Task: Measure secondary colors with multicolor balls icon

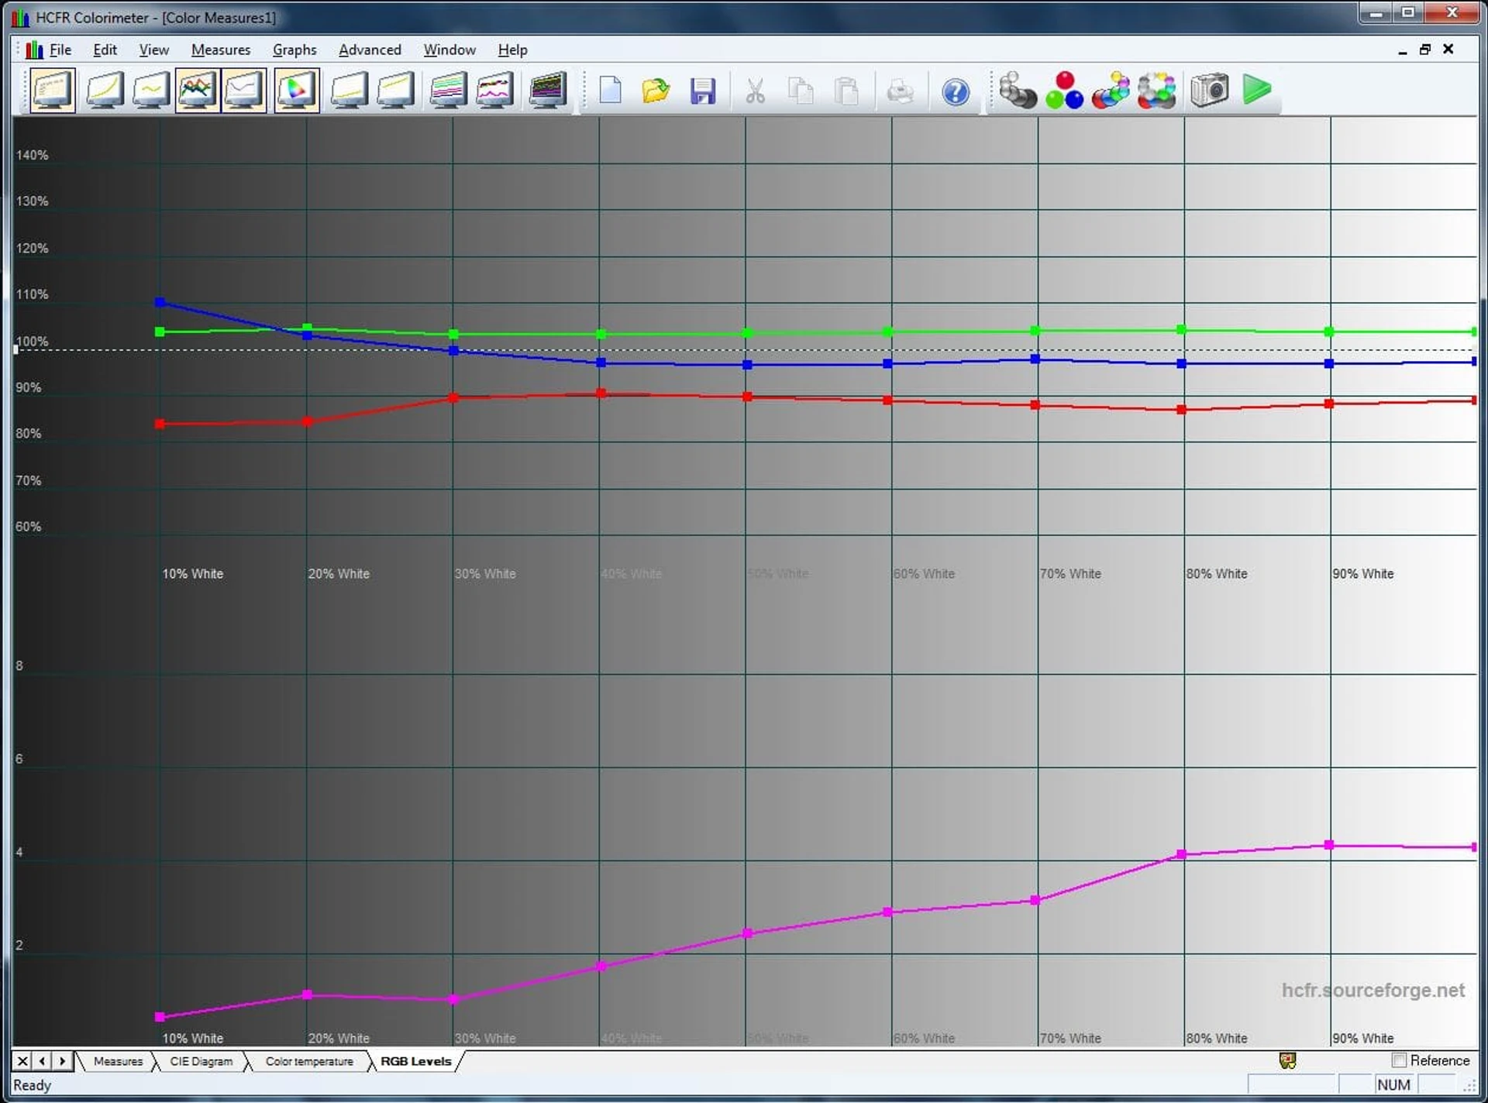Action: [x=1111, y=91]
